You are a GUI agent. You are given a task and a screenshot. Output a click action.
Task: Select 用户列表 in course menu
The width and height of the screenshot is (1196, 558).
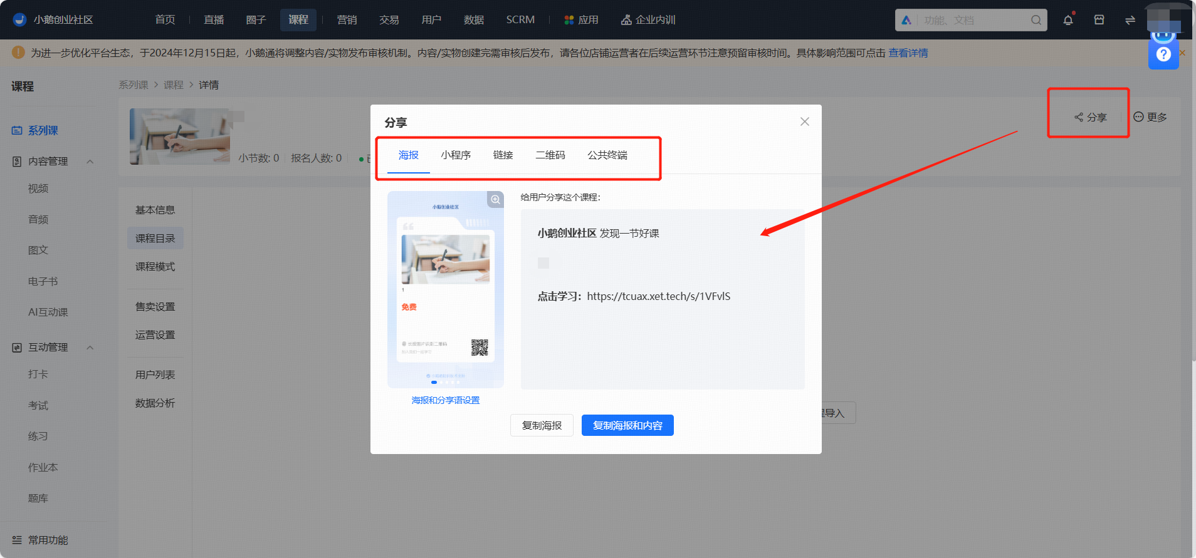(155, 375)
